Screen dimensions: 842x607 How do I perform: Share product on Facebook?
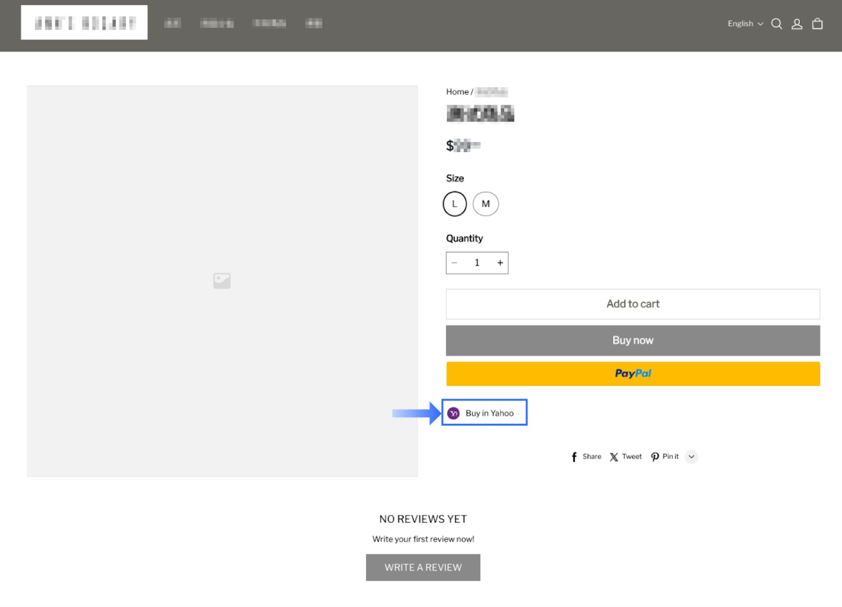click(x=586, y=456)
